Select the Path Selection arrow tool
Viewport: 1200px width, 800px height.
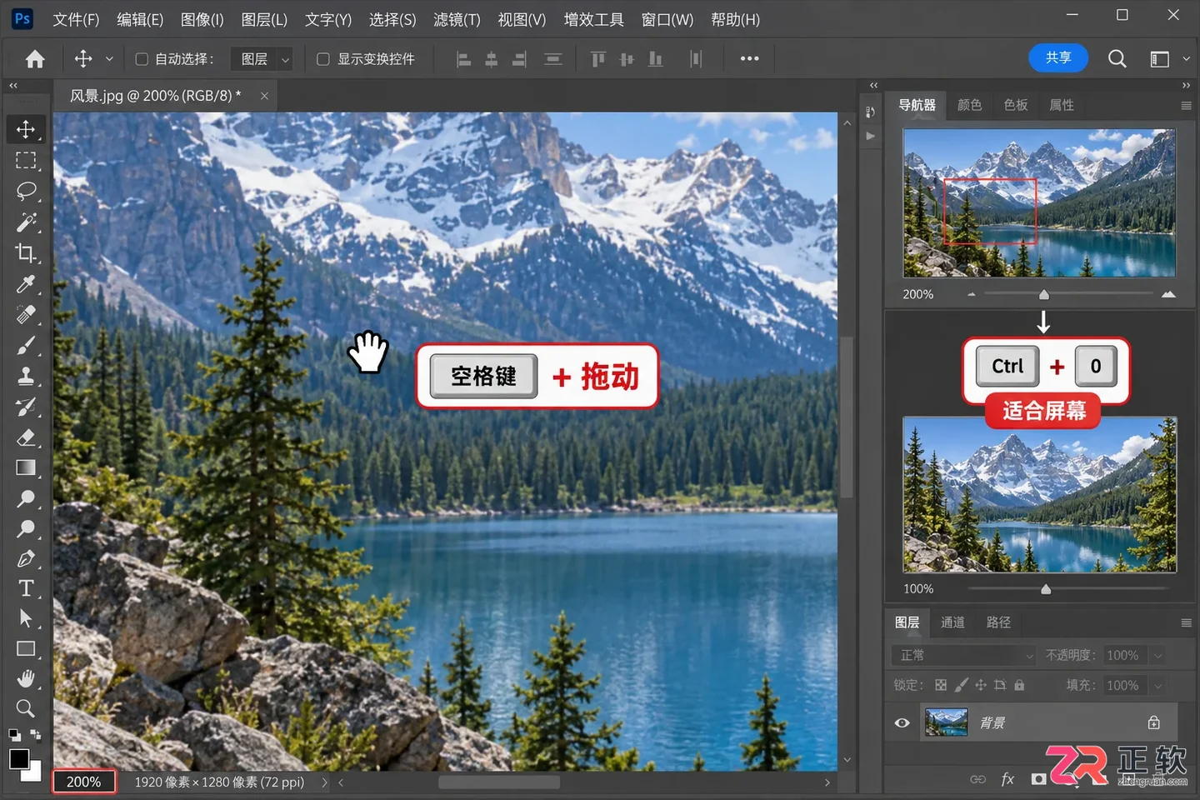26,618
